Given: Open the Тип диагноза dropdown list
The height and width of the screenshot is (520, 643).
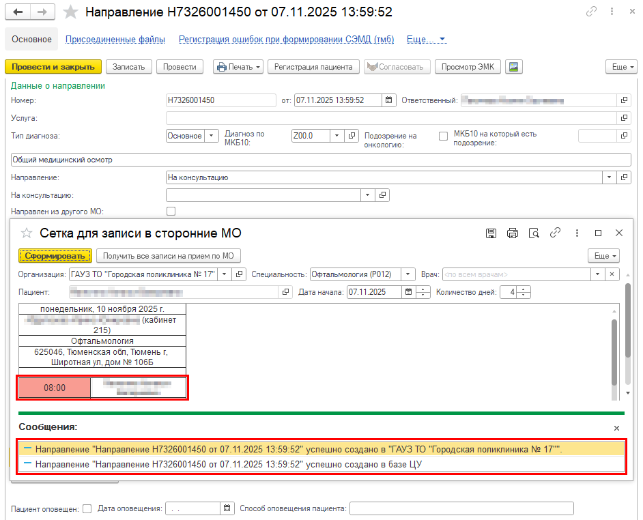Looking at the screenshot, I should pos(211,136).
